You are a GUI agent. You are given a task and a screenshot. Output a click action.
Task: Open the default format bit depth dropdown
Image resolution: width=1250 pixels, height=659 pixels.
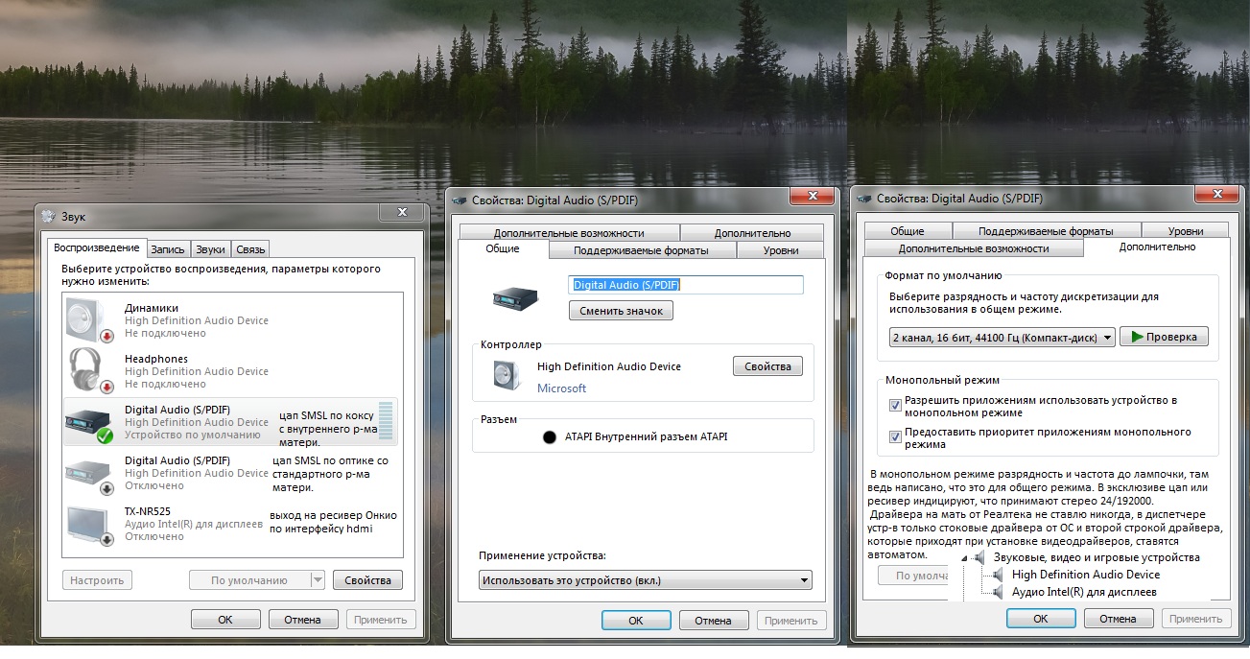click(1002, 338)
